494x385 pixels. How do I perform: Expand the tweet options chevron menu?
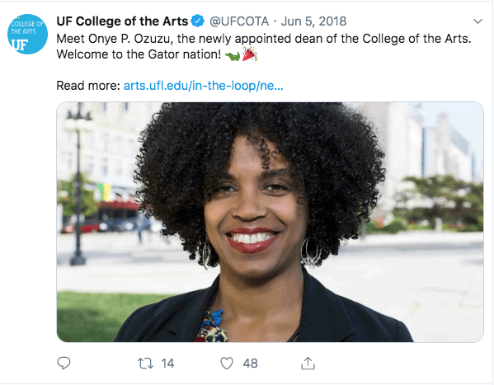pos(478,21)
